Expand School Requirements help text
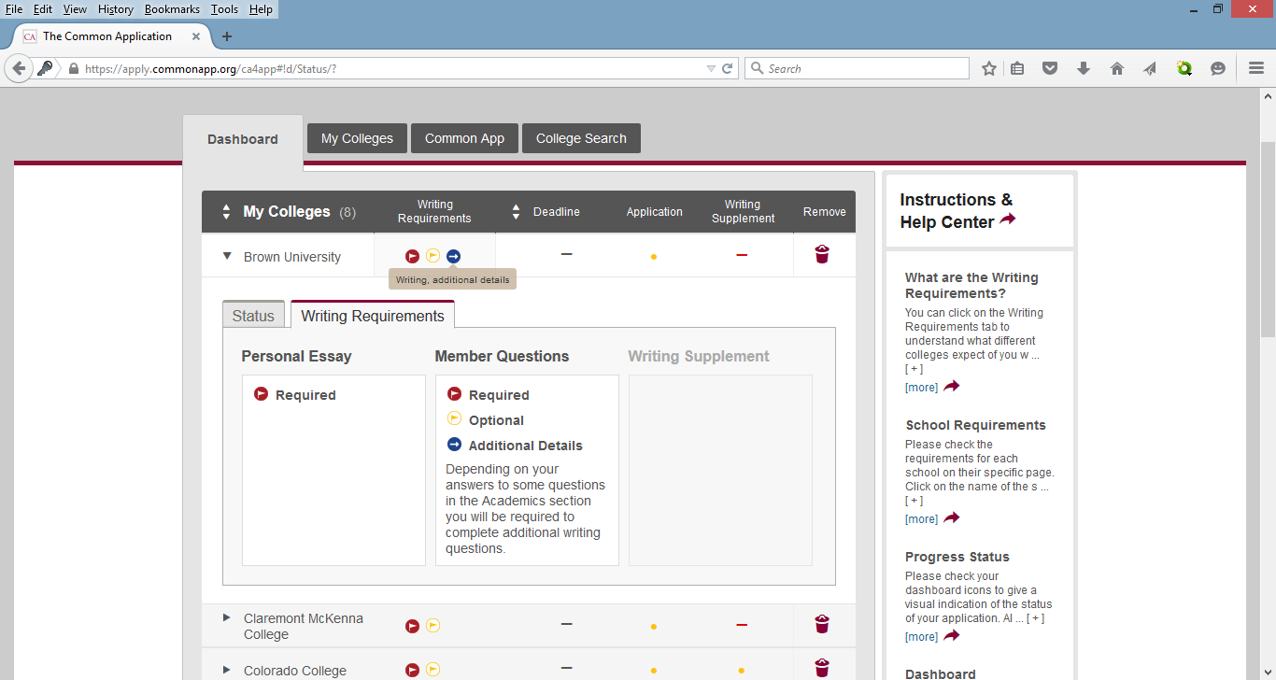This screenshot has height=680, width=1276. click(915, 501)
